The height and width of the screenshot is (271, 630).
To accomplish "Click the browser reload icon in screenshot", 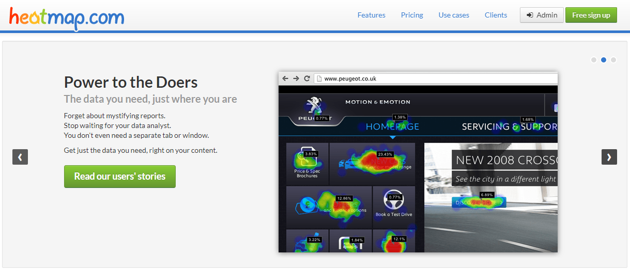I will [x=306, y=78].
